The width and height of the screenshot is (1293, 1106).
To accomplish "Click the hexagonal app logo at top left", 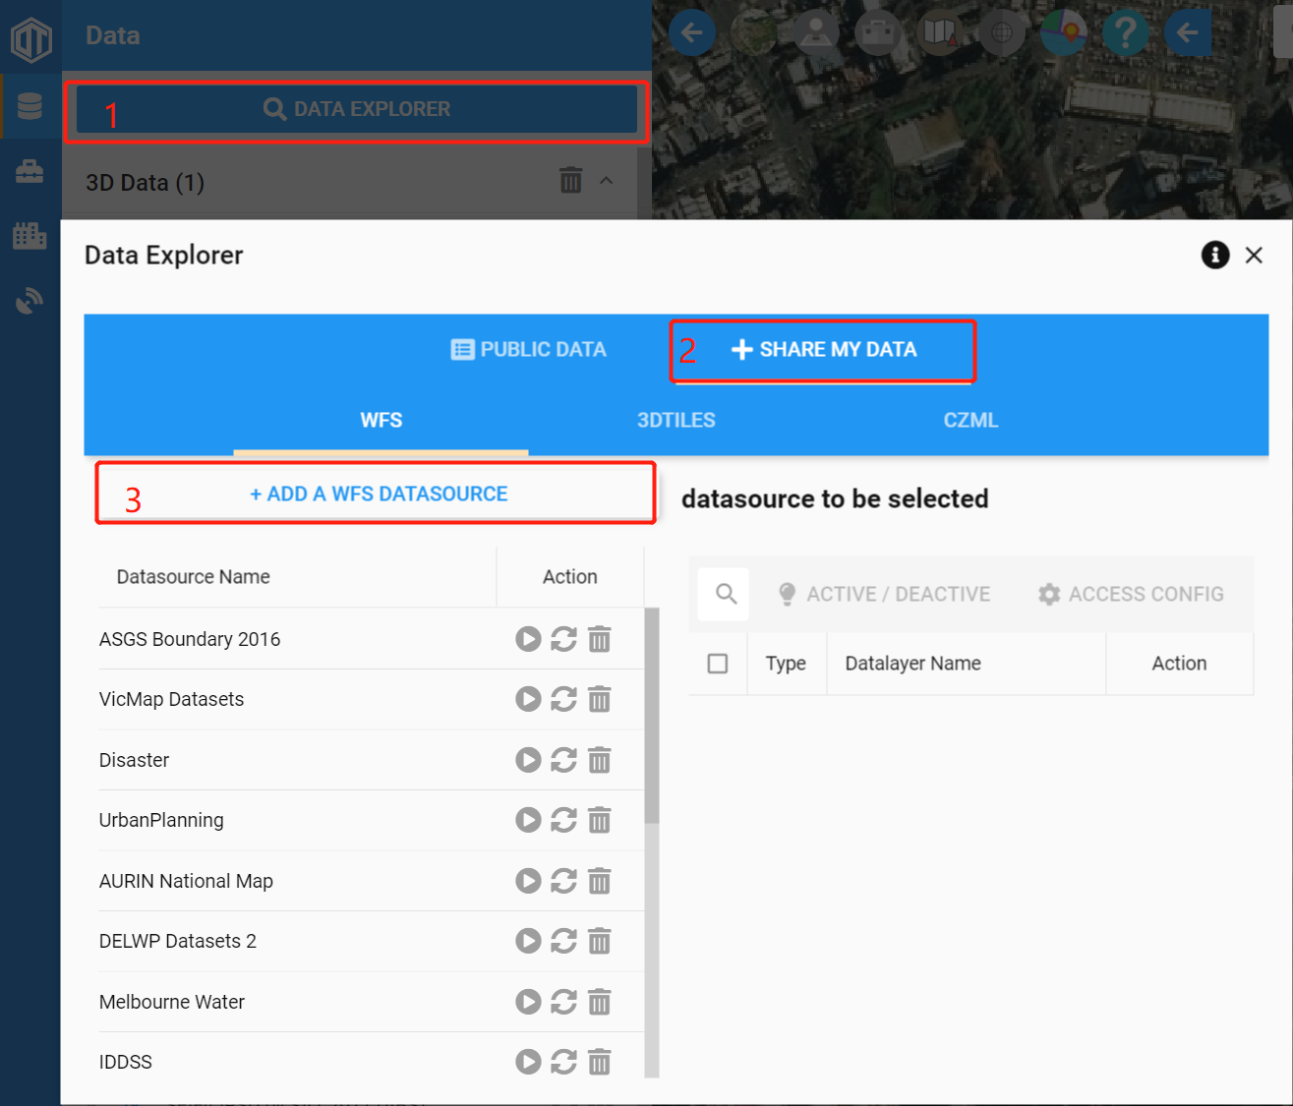I will click(29, 39).
